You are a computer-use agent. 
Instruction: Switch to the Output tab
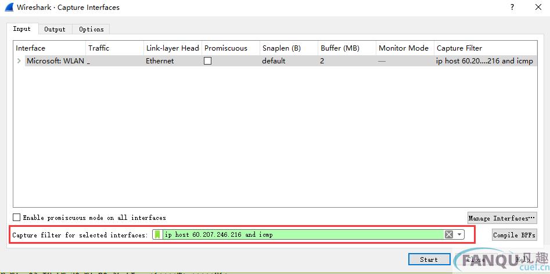55,29
